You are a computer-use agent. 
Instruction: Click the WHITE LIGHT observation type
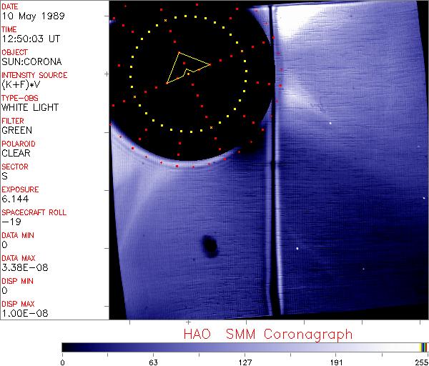pyautogui.click(x=29, y=107)
